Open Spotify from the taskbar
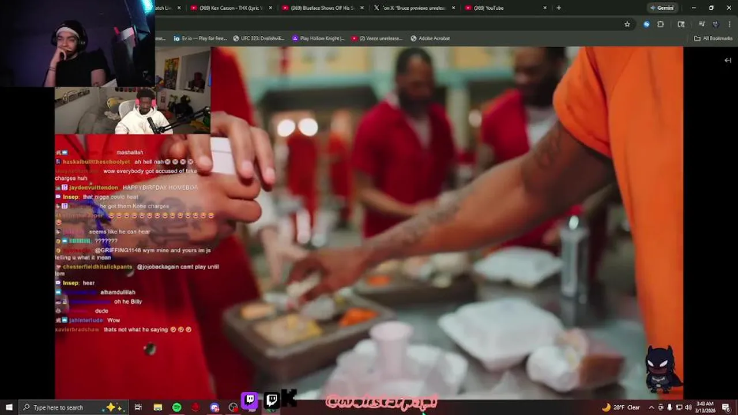The height and width of the screenshot is (415, 738). pyautogui.click(x=177, y=408)
